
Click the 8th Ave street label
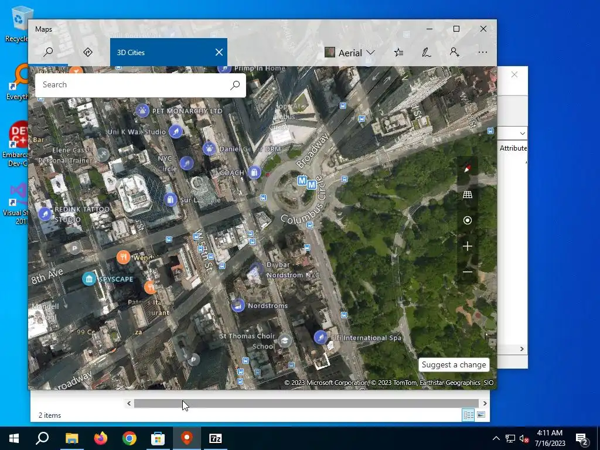(47, 277)
